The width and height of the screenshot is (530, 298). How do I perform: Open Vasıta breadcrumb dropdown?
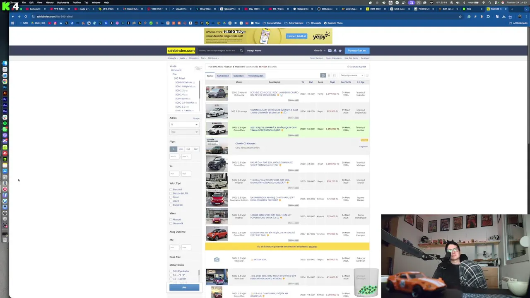click(183, 58)
